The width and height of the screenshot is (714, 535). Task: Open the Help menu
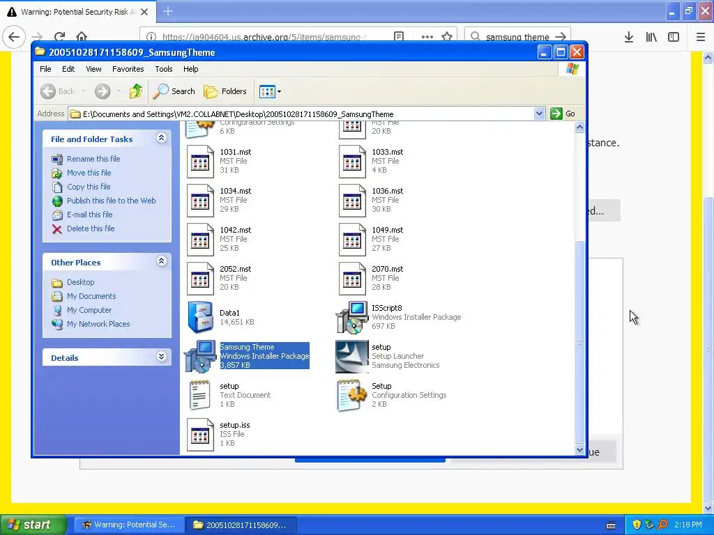pos(191,69)
